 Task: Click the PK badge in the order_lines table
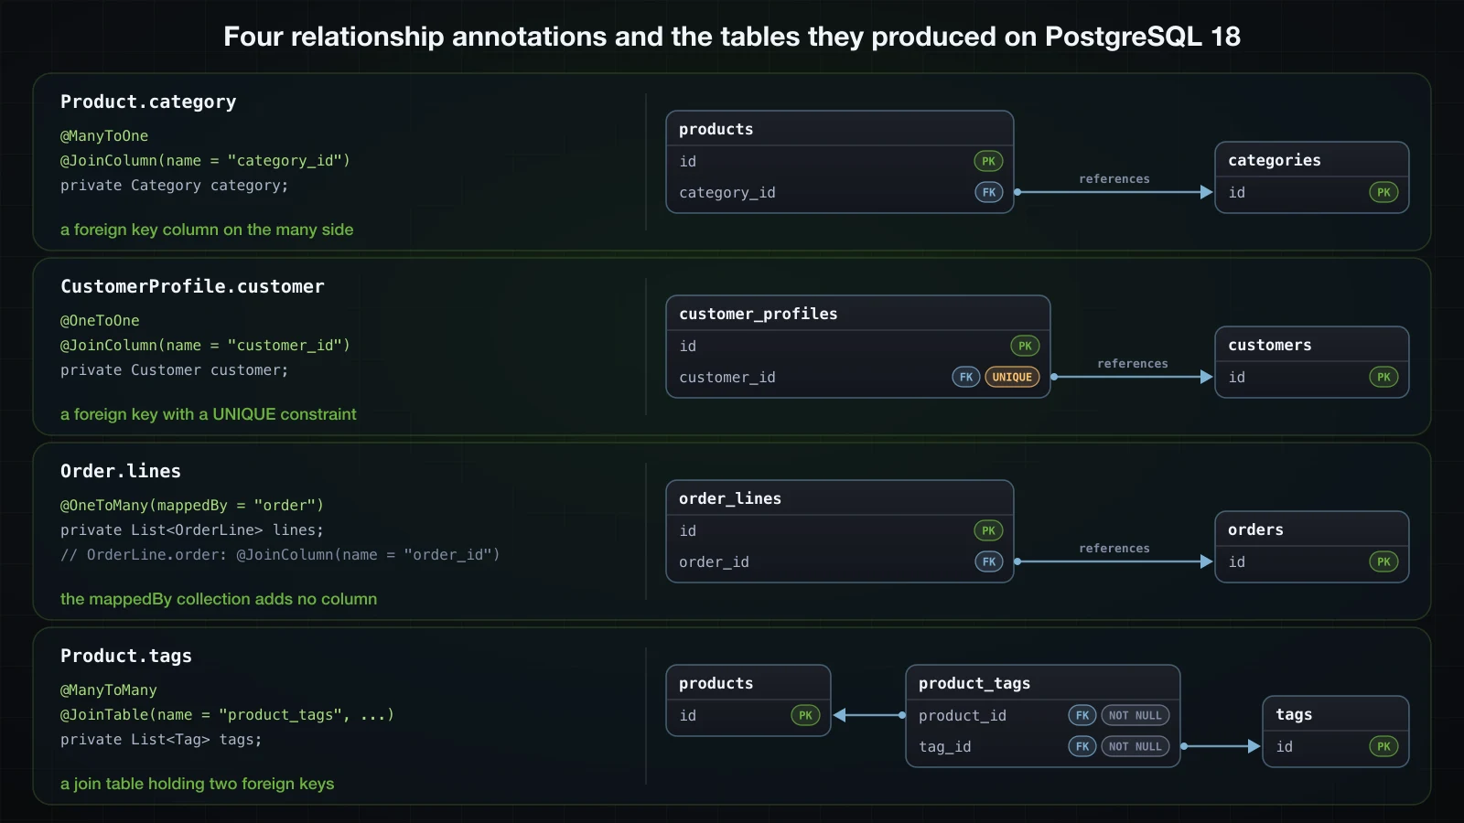click(x=988, y=530)
